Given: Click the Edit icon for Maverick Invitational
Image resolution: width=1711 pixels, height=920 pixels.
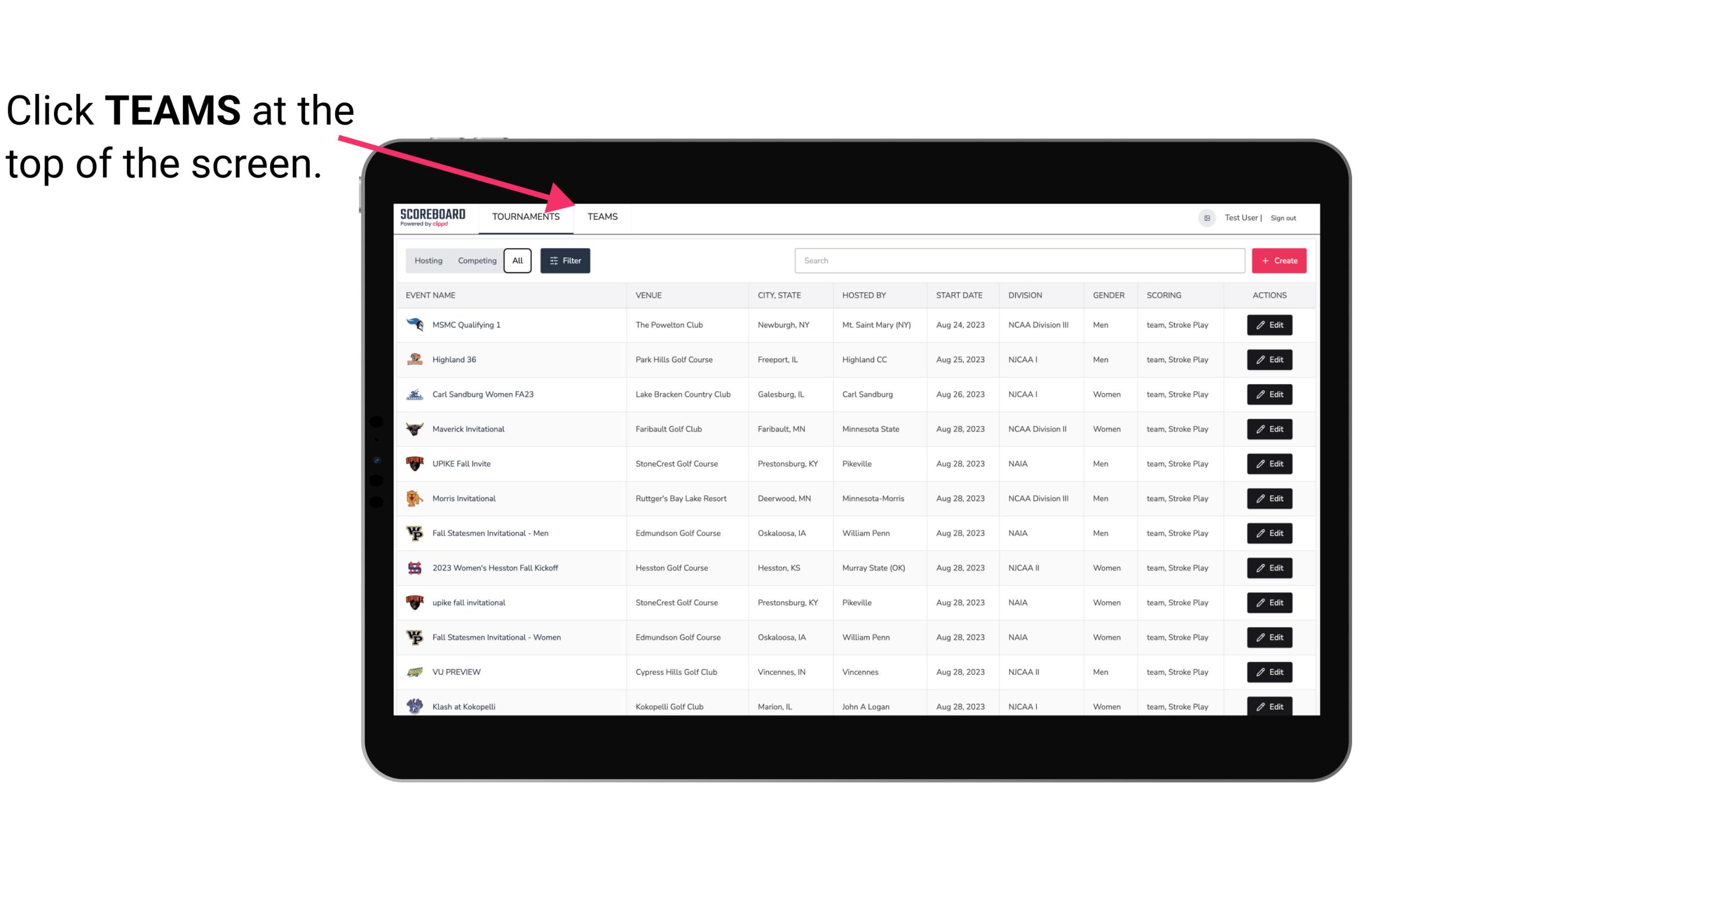Looking at the screenshot, I should pos(1270,430).
